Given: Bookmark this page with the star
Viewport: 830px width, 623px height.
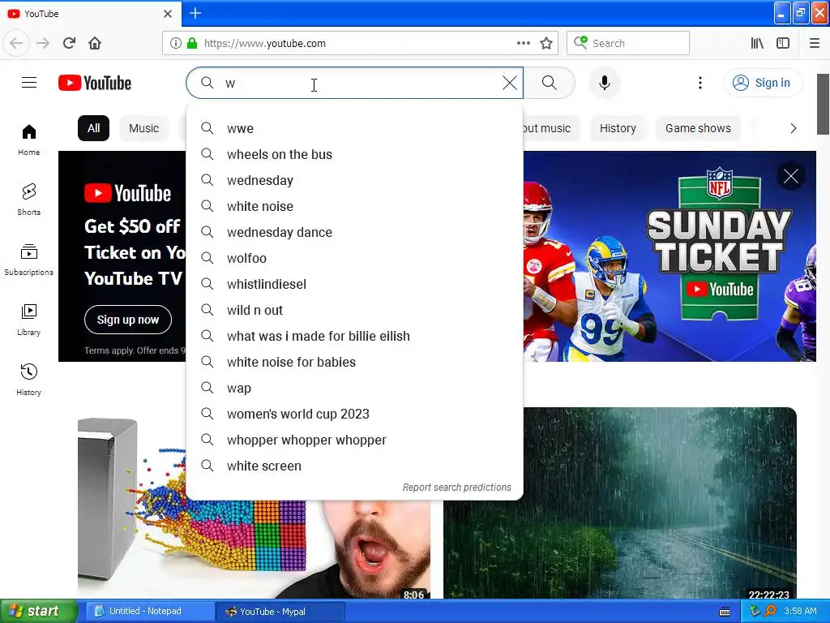Looking at the screenshot, I should coord(546,43).
